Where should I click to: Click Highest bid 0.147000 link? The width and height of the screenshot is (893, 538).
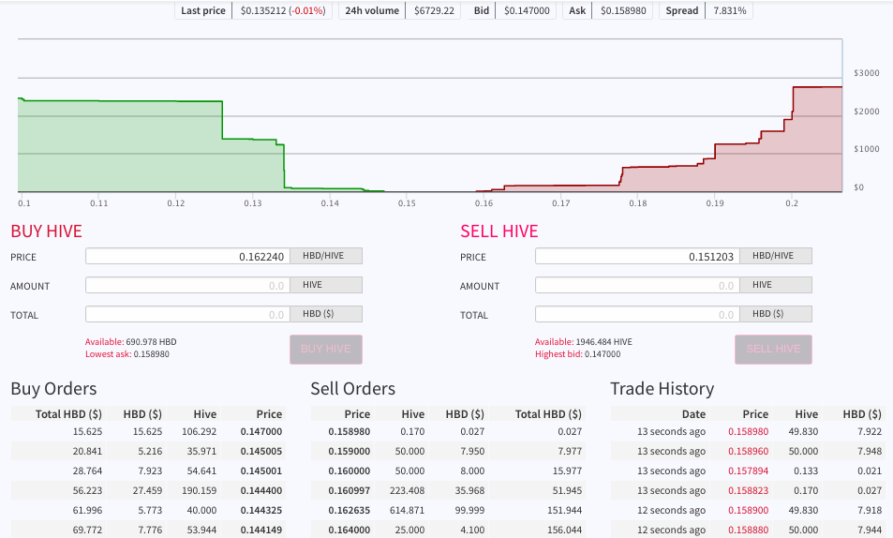577,354
